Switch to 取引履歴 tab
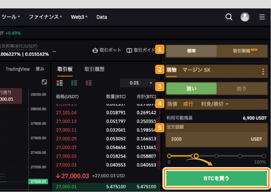 [x=94, y=69]
